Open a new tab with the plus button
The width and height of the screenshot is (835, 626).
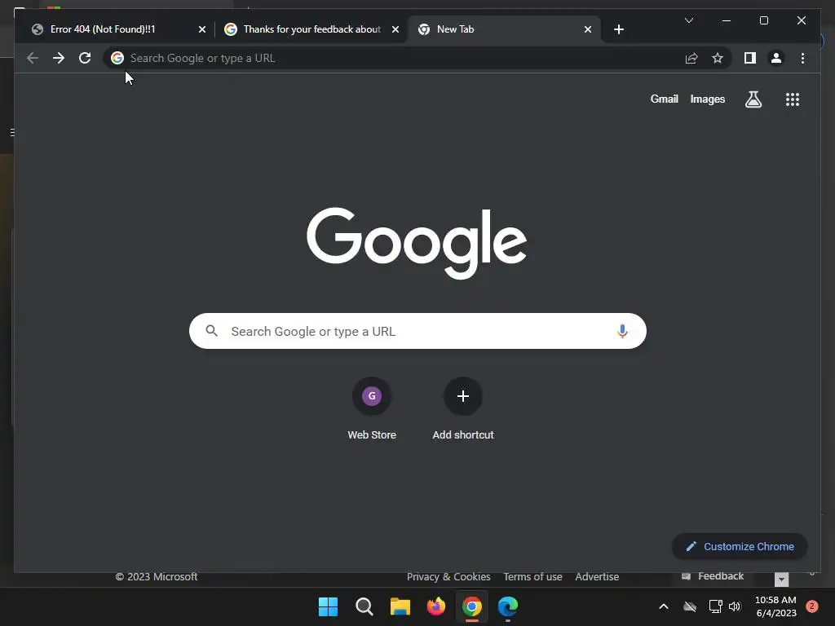tap(618, 29)
